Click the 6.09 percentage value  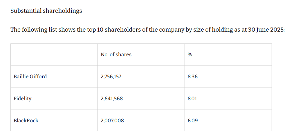[x=193, y=121]
